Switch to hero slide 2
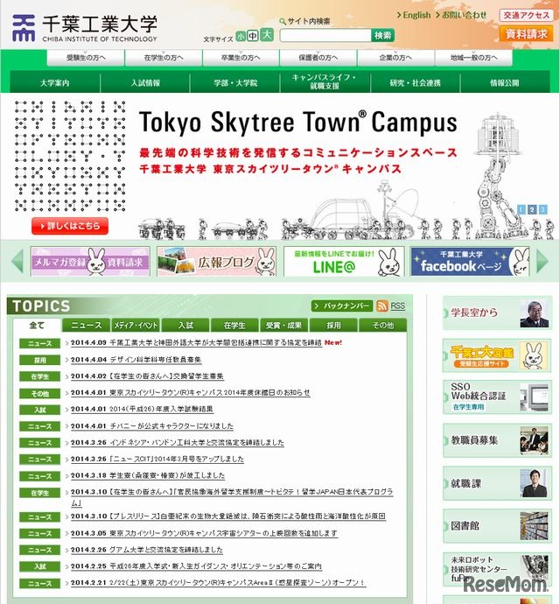This screenshot has height=604, width=560. 532,209
